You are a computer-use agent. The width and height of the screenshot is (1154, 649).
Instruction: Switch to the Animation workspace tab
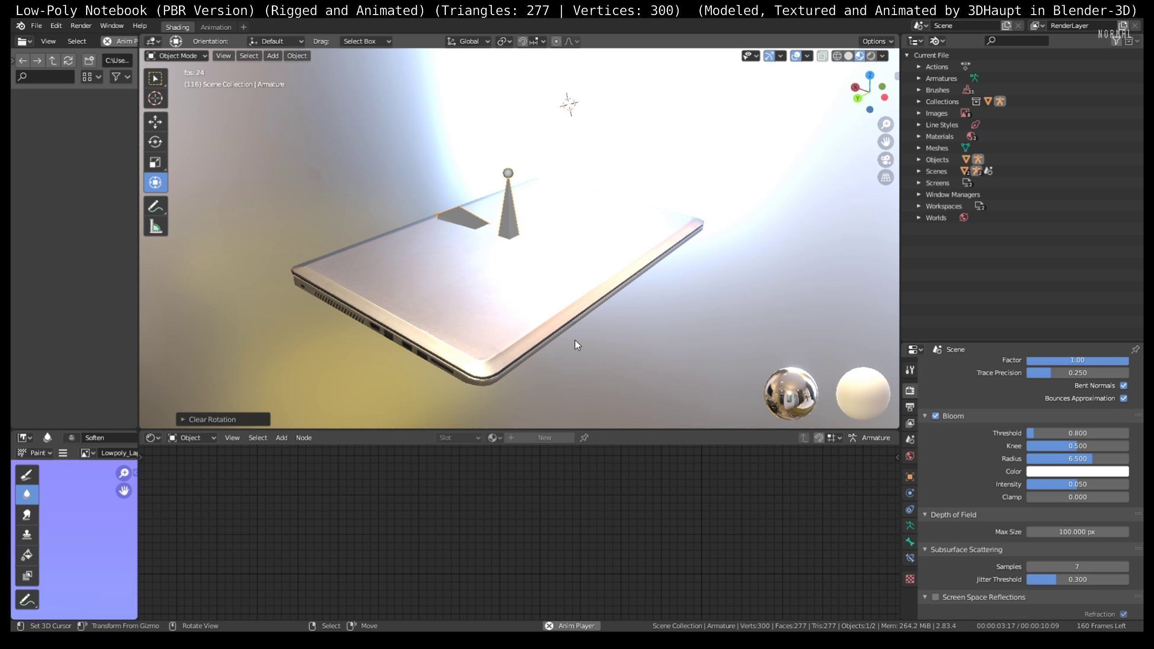(216, 27)
